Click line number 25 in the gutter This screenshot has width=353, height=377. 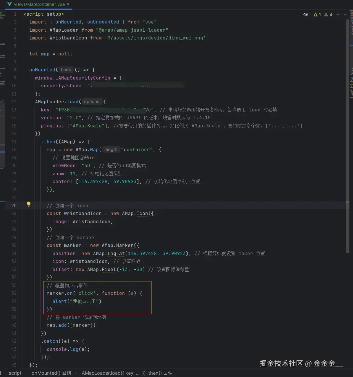click(14, 205)
